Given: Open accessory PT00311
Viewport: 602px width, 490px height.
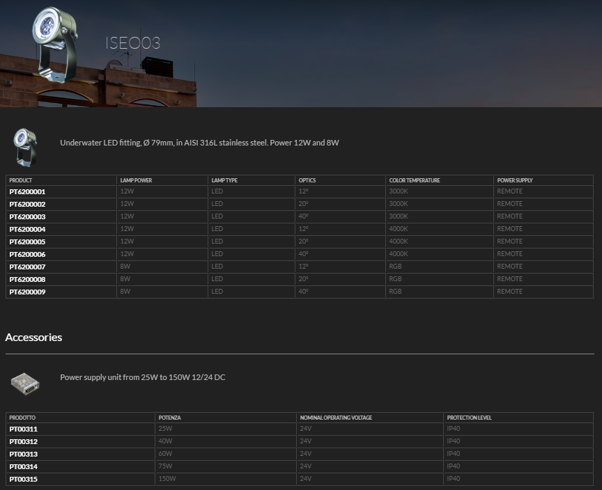Looking at the screenshot, I should (23, 429).
